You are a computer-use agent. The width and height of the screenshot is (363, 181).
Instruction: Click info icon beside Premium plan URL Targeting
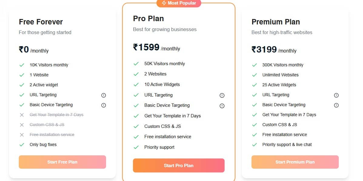[336, 95]
